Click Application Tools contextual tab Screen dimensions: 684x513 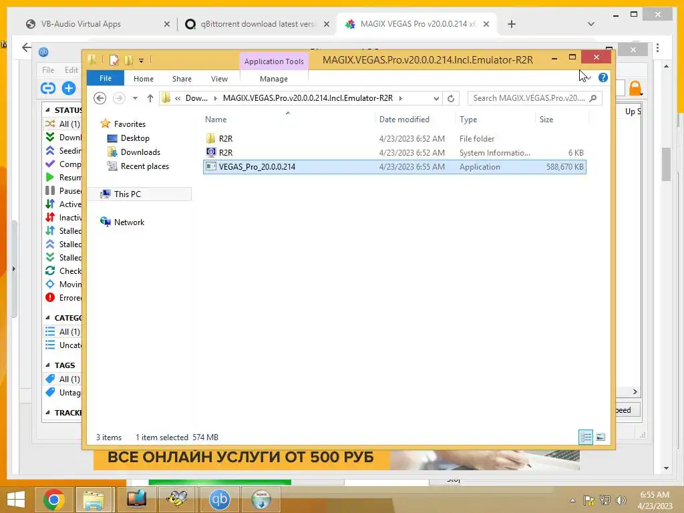pyautogui.click(x=274, y=61)
